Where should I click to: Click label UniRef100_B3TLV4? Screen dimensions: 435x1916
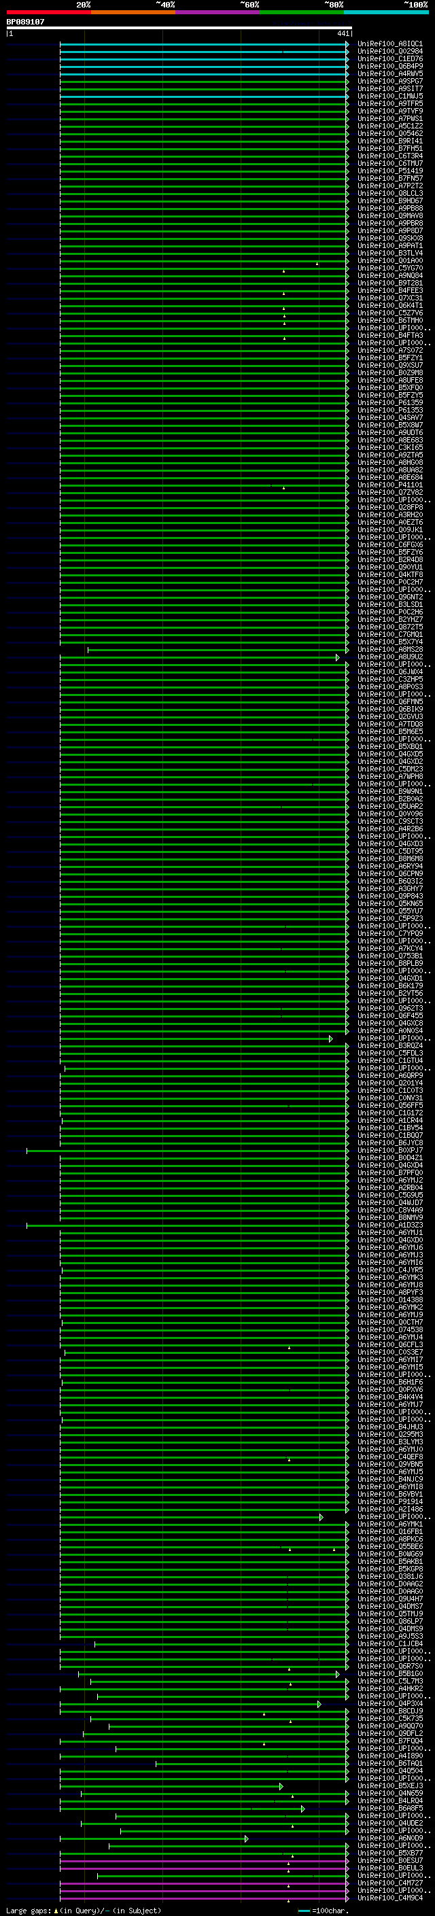(389, 253)
